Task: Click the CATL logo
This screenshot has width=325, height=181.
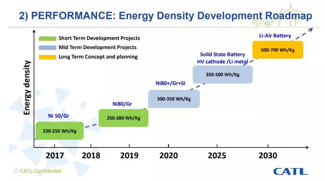Action: (x=291, y=172)
